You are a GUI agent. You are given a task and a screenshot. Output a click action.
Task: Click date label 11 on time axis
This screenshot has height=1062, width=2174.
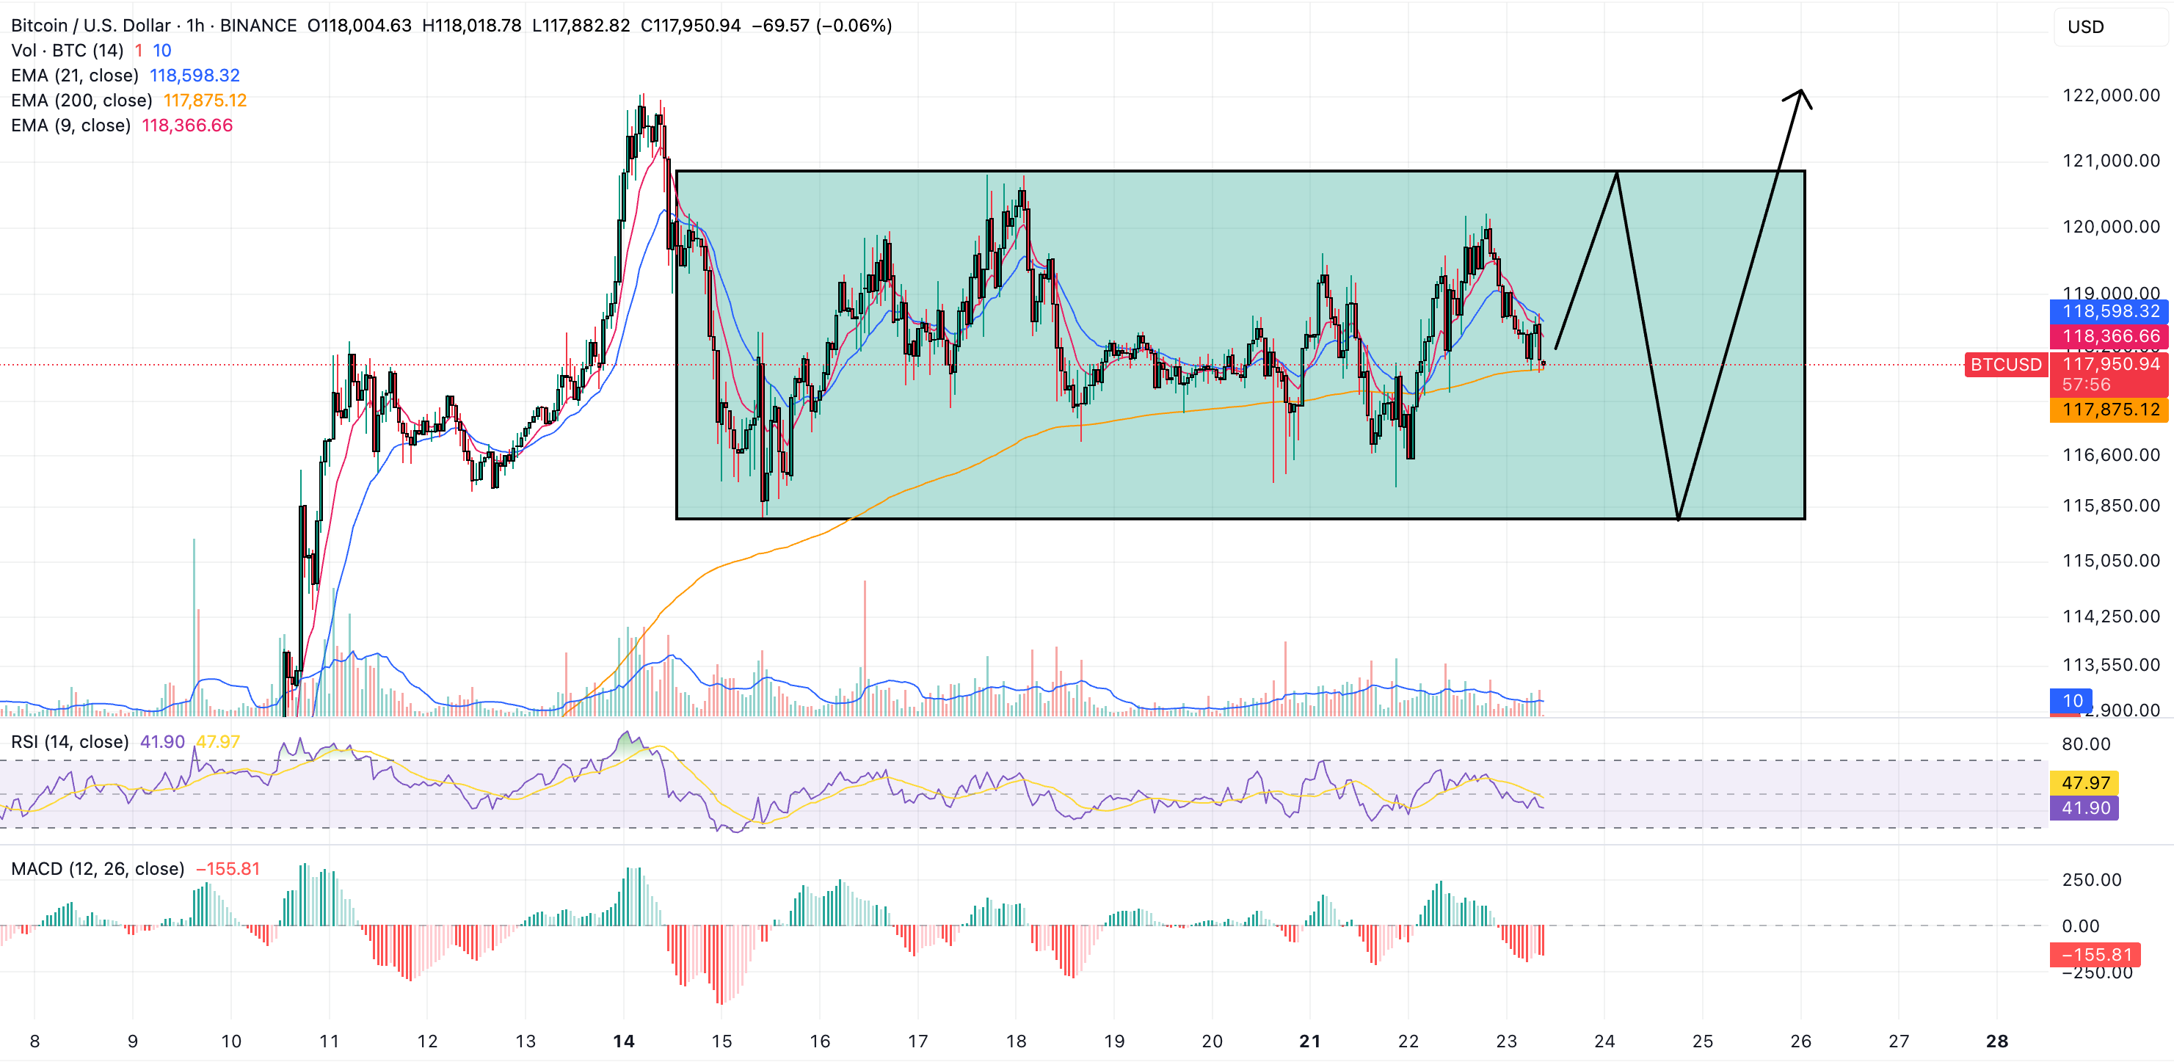coord(329,1041)
